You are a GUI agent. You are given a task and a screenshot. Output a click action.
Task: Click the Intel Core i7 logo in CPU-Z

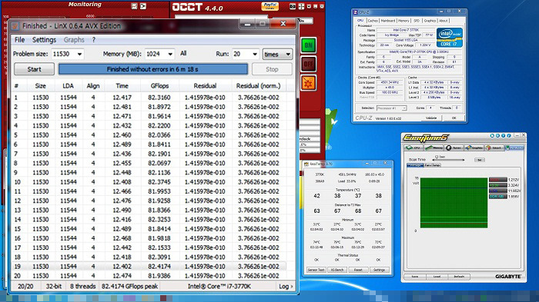pos(450,38)
